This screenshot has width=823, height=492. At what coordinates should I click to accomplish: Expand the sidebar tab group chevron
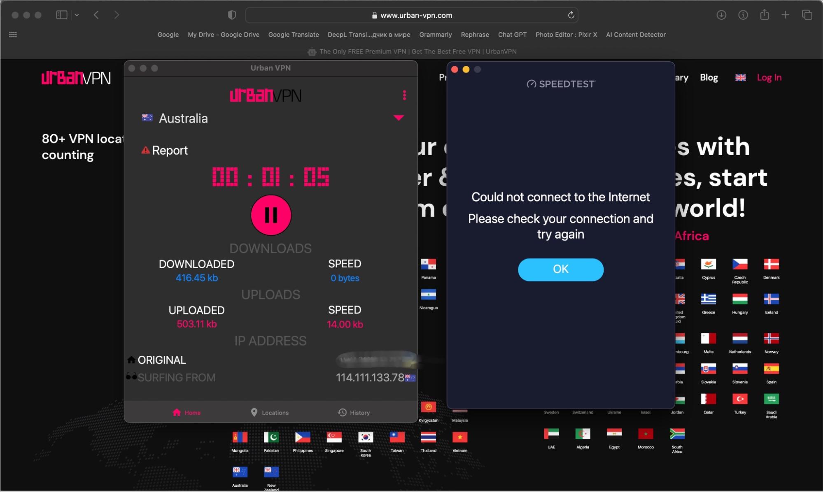tap(77, 15)
